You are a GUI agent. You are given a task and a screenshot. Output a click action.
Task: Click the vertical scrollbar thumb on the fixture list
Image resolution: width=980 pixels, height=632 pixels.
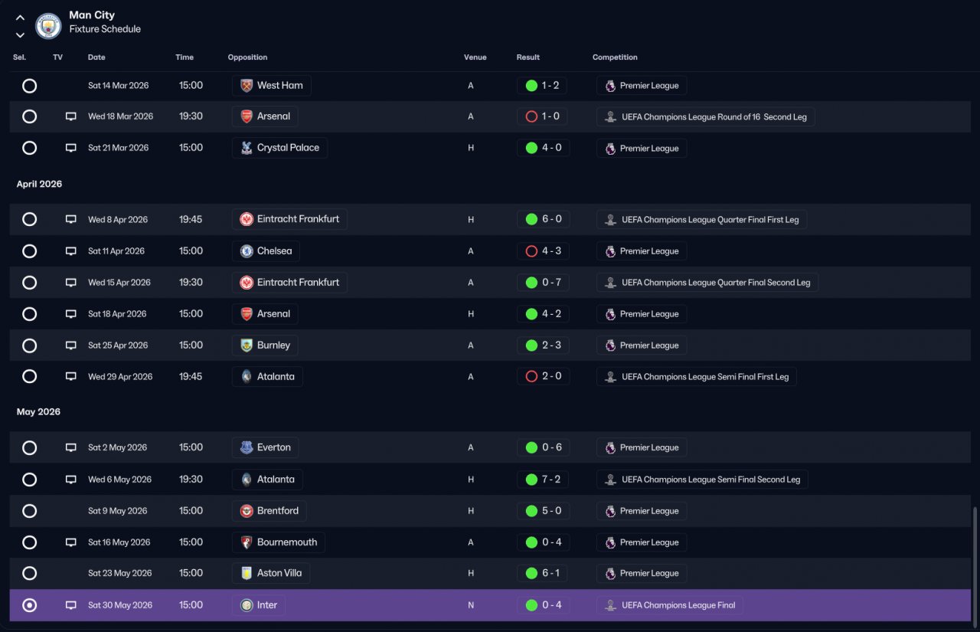coord(975,564)
